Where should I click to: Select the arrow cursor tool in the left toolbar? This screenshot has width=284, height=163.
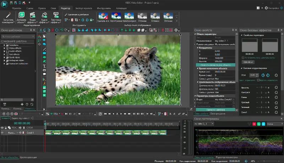44,36
